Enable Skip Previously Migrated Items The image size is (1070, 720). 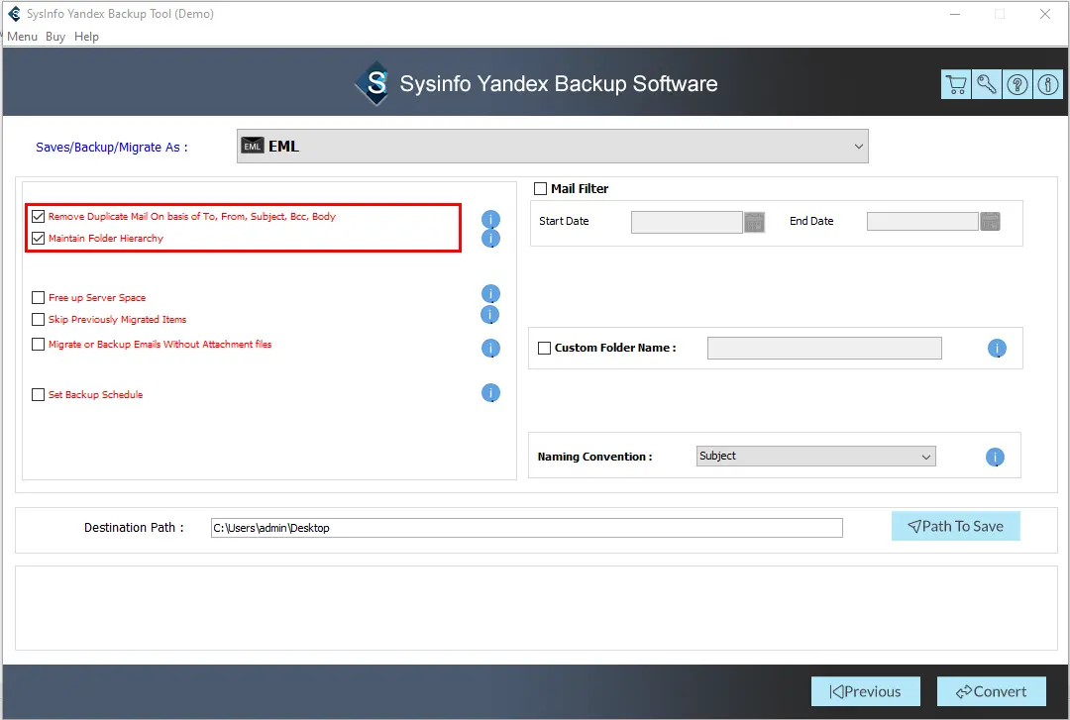(x=39, y=320)
